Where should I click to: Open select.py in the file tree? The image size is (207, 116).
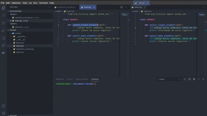tap(20, 52)
